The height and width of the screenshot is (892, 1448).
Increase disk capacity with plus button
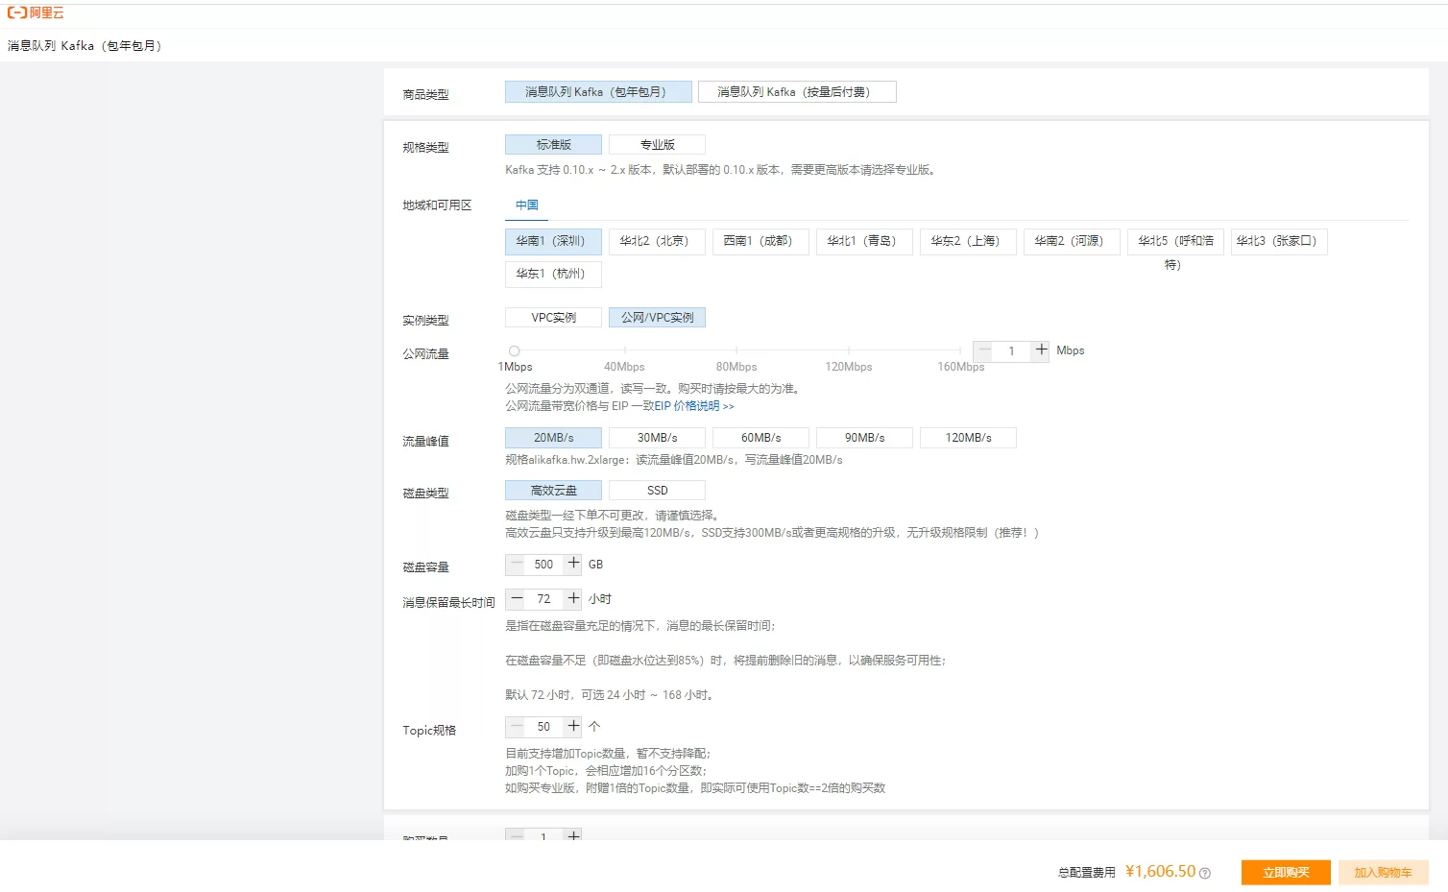click(x=573, y=564)
